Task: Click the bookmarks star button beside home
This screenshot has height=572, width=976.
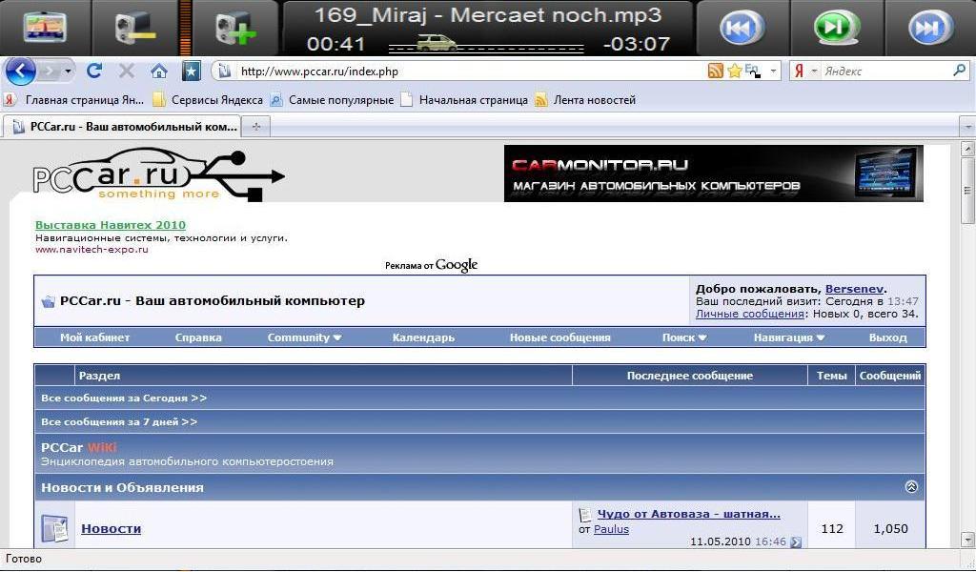Action: [192, 71]
